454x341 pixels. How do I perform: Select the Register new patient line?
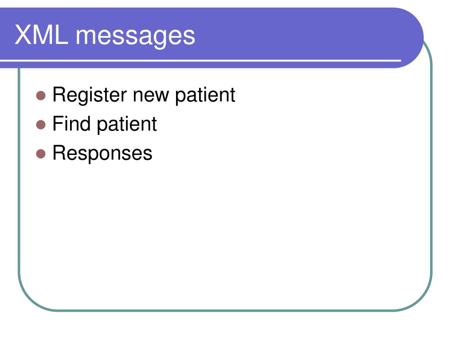[x=144, y=95]
